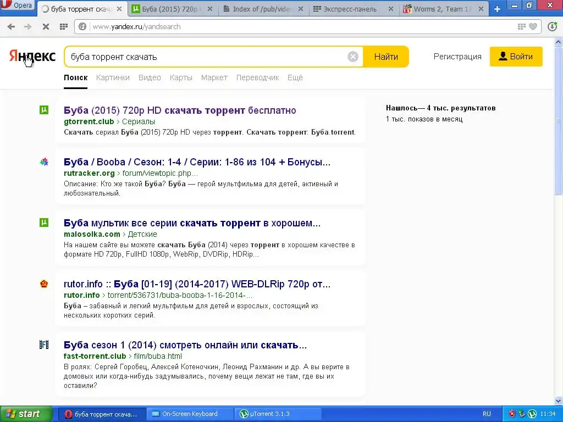The image size is (563, 422).
Task: Select the Видео tab
Action: coord(150,77)
